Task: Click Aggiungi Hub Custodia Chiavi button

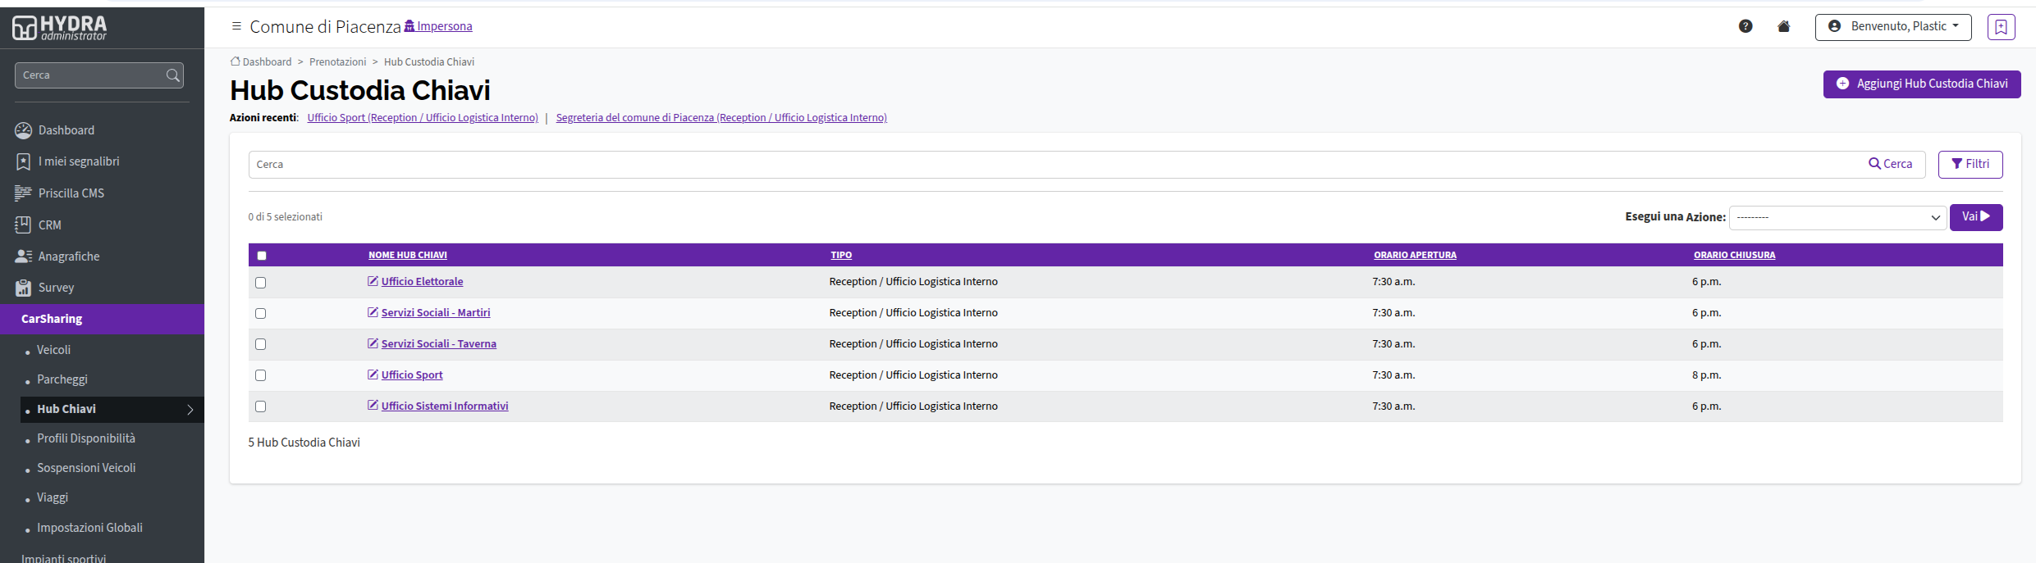Action: click(x=1922, y=84)
